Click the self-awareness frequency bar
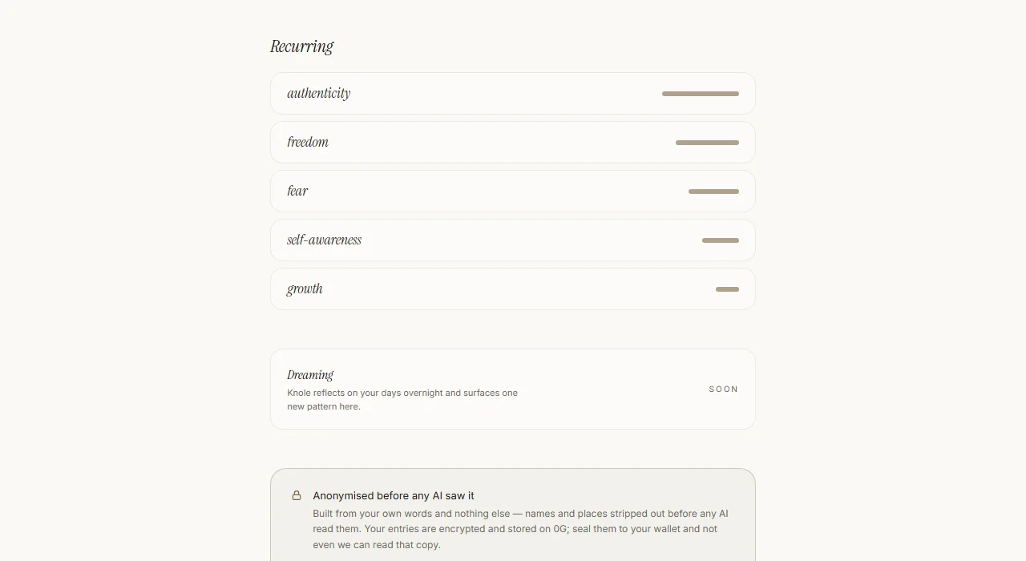Image resolution: width=1026 pixels, height=561 pixels. (721, 240)
